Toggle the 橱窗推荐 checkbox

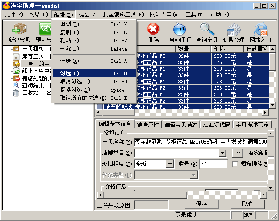pos(235,164)
